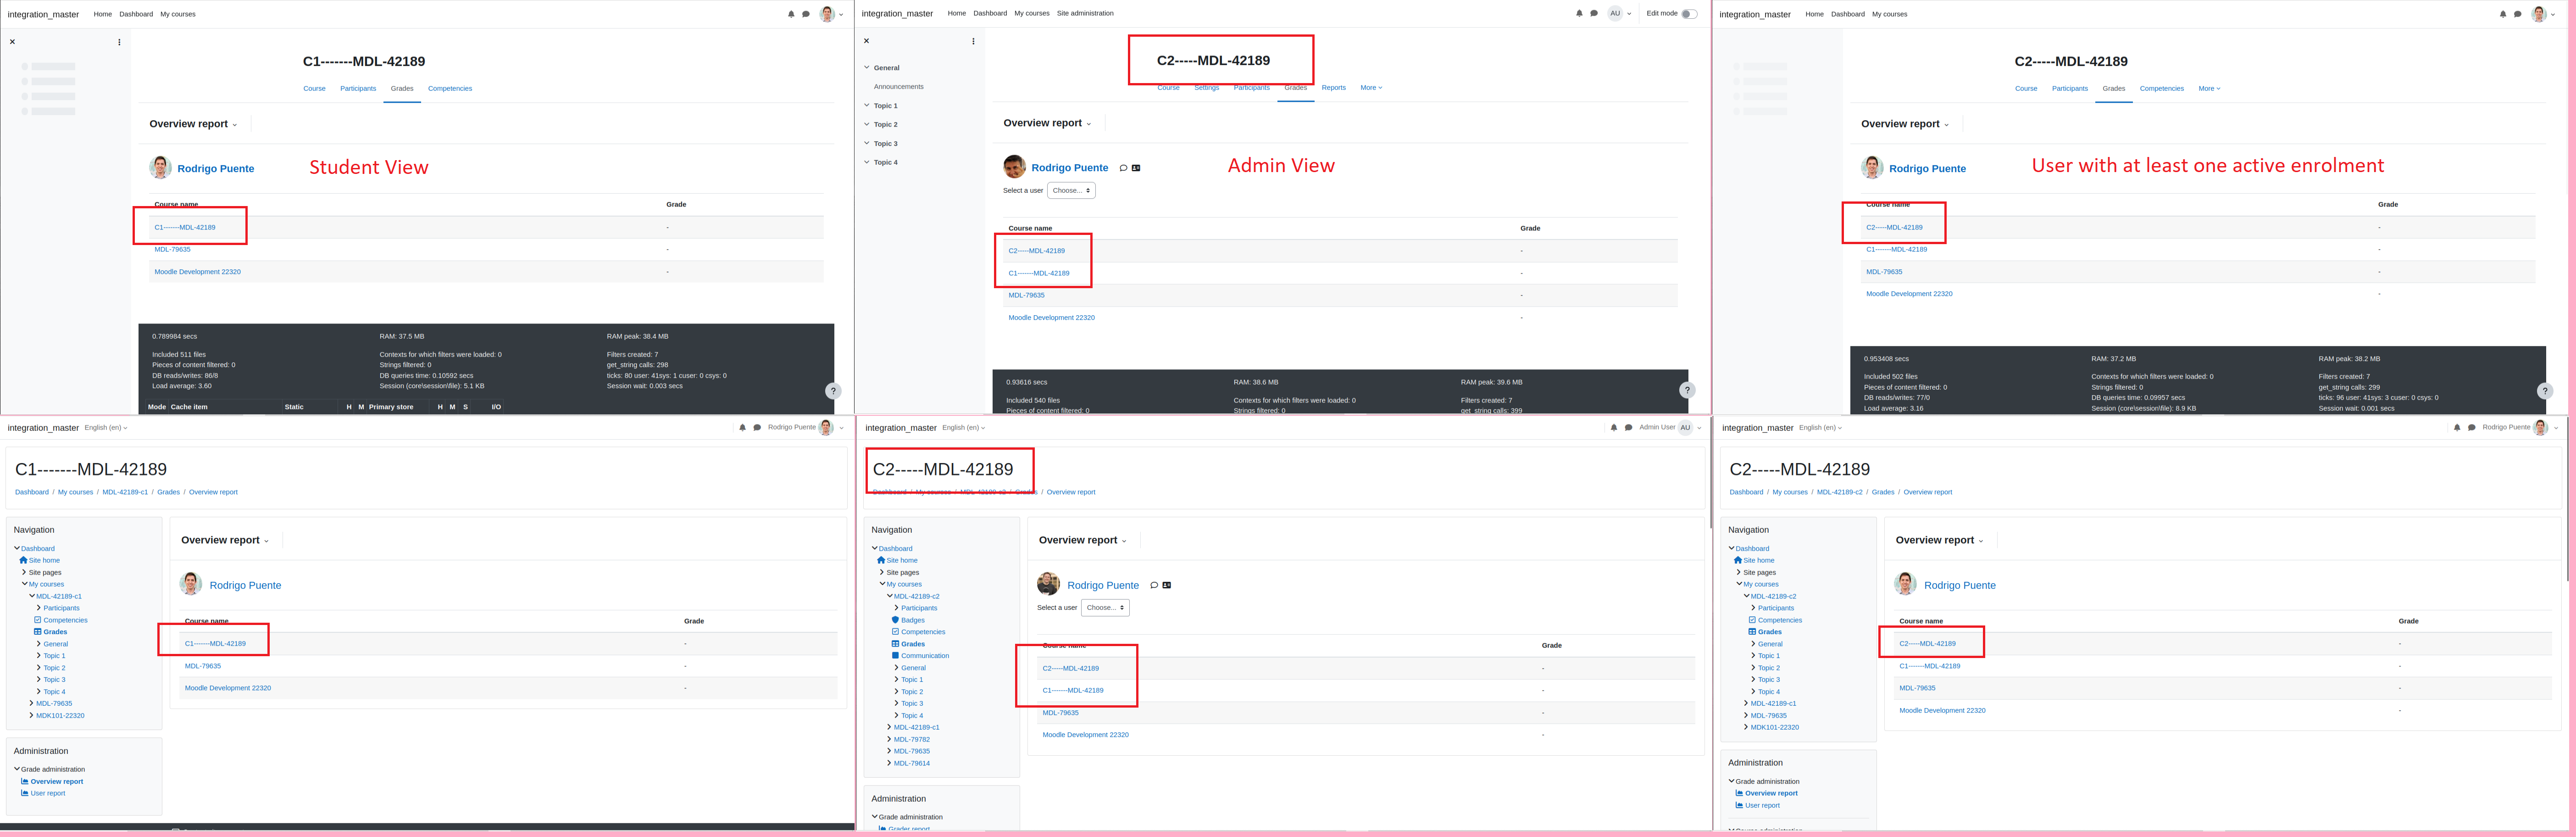The width and height of the screenshot is (2576, 837).
Task: Open MDL-79635 course link in Admin View table
Action: 1026,295
